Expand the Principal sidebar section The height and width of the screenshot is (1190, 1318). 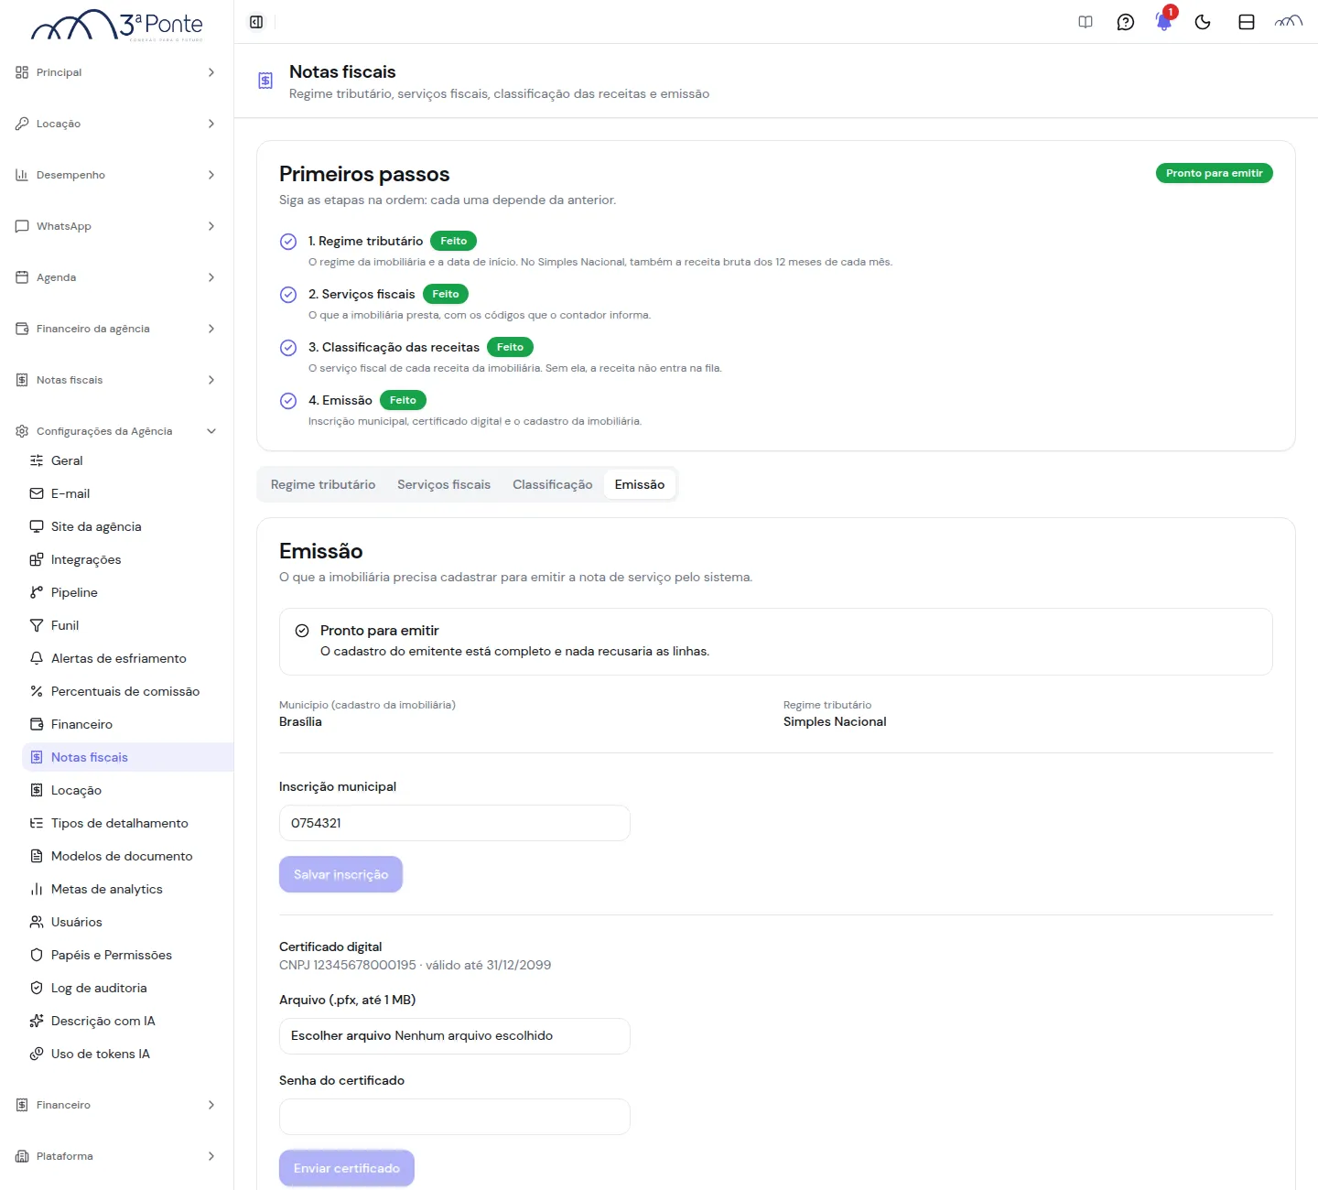pos(116,72)
